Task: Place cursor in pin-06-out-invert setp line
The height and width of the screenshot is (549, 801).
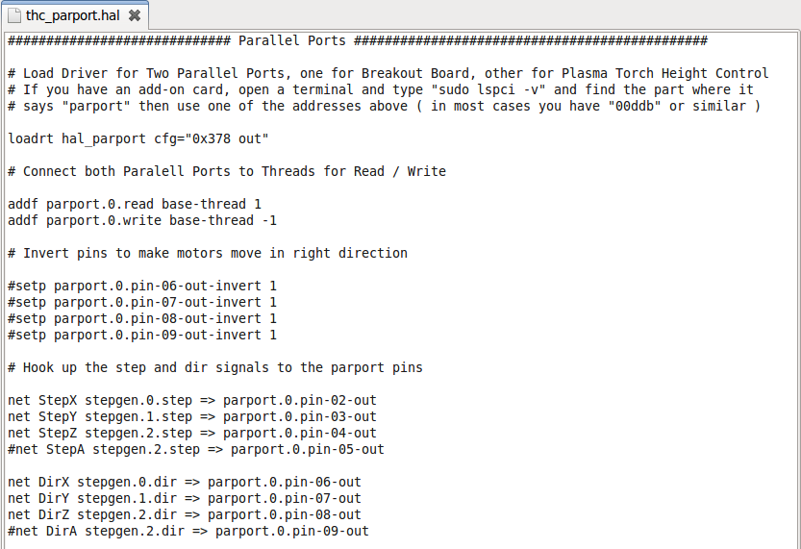Action: tap(142, 286)
